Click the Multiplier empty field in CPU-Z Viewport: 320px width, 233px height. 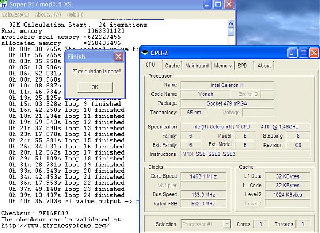pos(204,186)
